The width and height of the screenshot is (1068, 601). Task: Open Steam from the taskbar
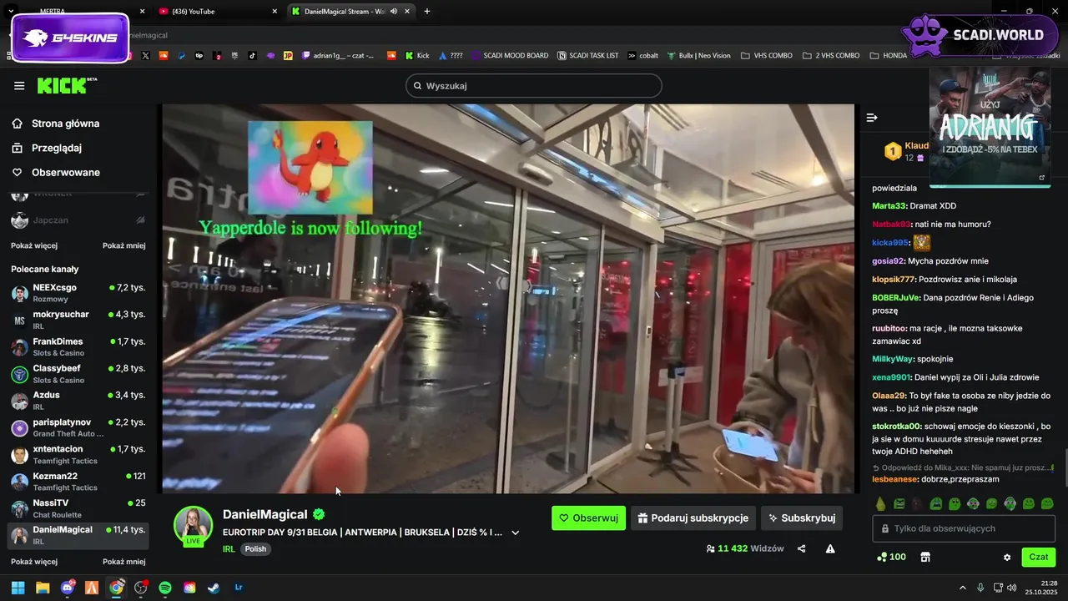pos(214,588)
